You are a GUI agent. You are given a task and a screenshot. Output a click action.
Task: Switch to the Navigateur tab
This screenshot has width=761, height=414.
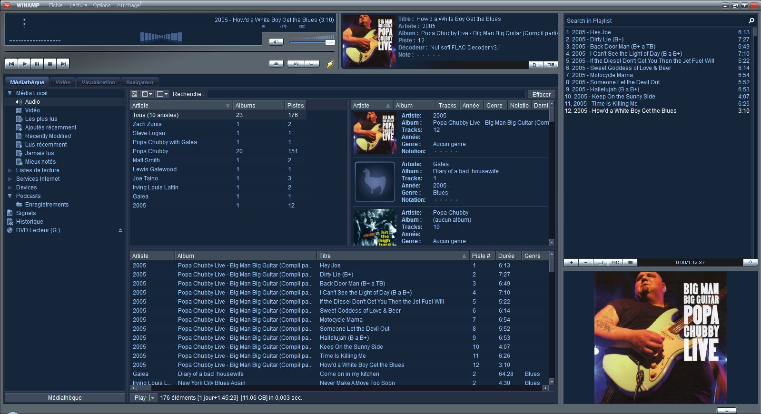coord(140,82)
